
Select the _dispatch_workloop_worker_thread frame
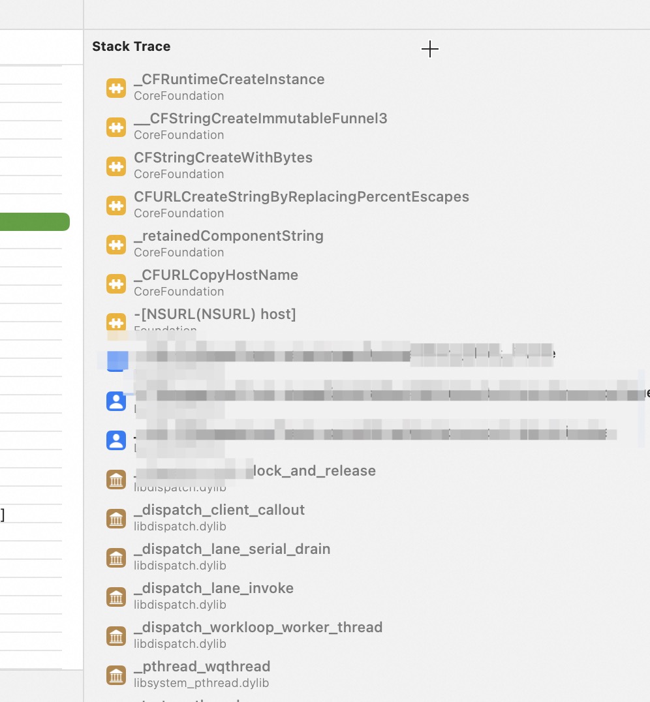[x=258, y=628]
